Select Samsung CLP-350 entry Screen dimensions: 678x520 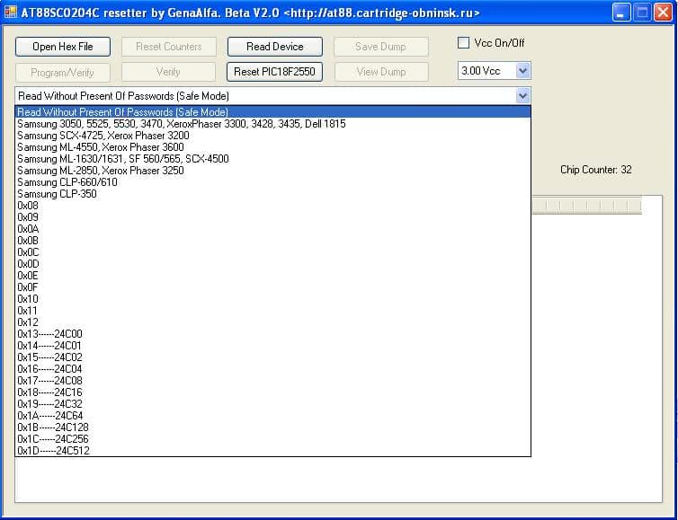pos(272,194)
